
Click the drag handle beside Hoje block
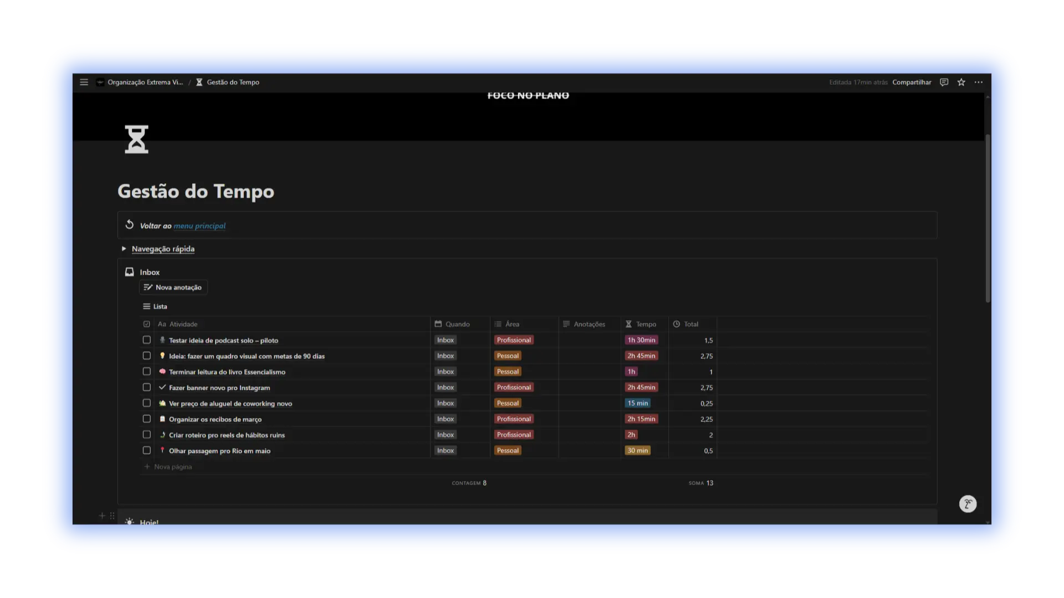point(112,515)
